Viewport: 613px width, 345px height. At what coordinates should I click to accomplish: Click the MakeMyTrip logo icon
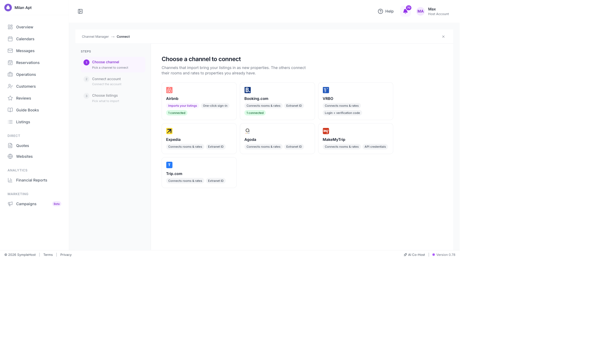[x=326, y=131]
